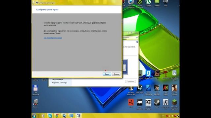Screen dimensions: 211x118
Task: Switch to the color calibration taskbar item
Action: pos(78,116)
